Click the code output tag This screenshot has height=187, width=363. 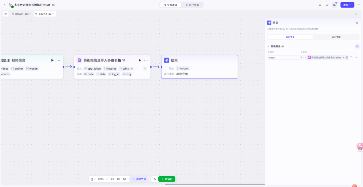coord(89,74)
